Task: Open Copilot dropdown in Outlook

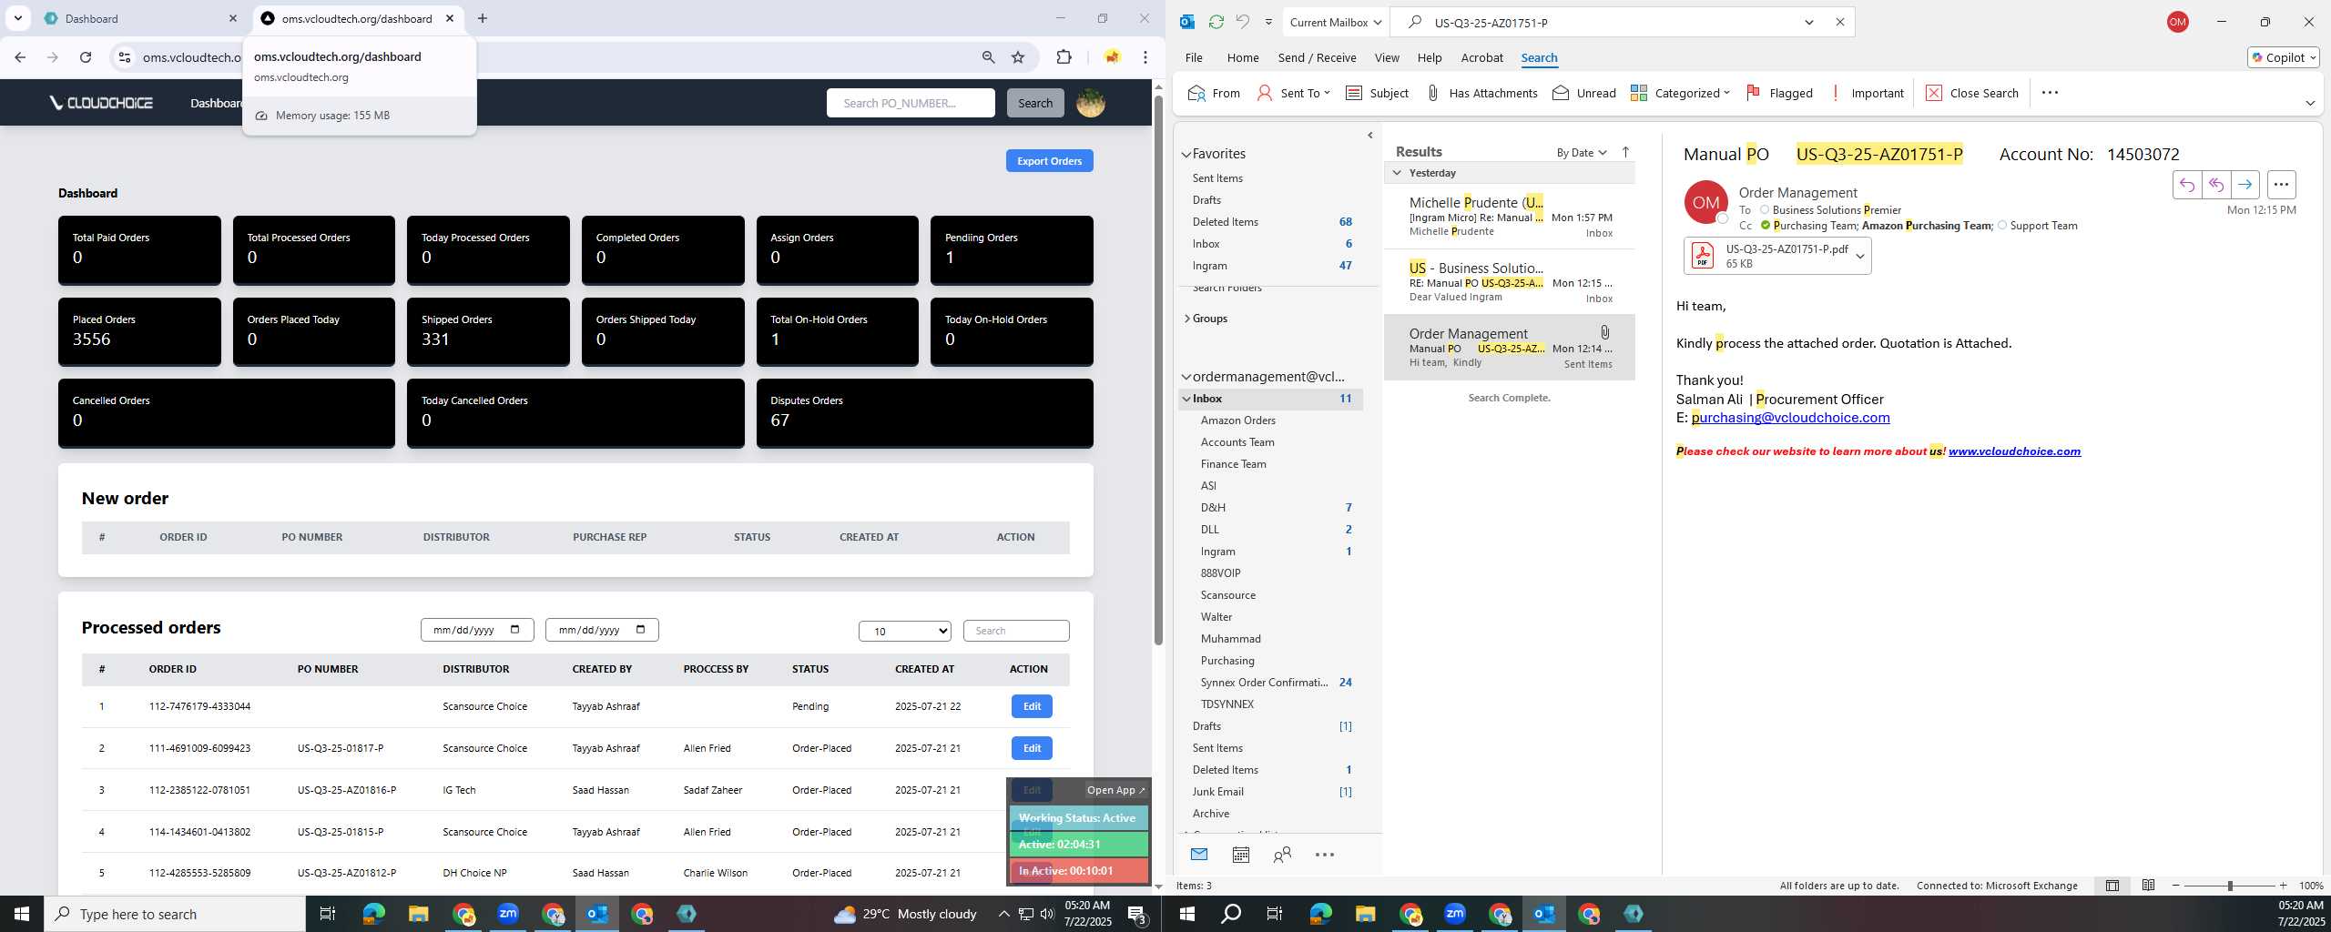Action: [2284, 57]
